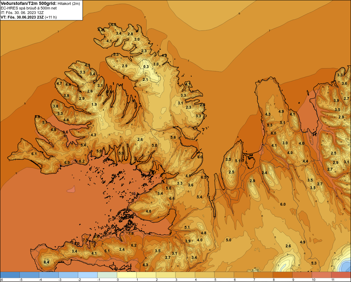Click the '6.6' temperature value
The width and height of the screenshot is (351, 282).
(x=172, y=198)
